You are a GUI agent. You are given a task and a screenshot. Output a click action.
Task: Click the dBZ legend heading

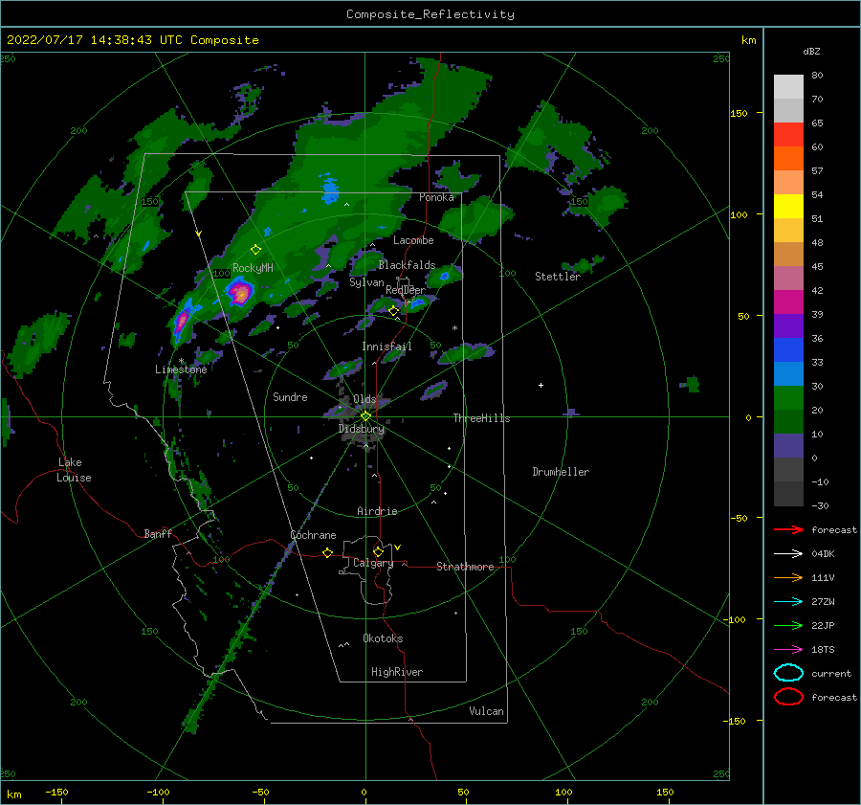(x=811, y=51)
